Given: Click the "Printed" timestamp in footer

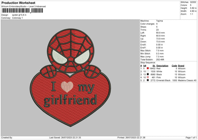Looking at the screenshot, I should pyautogui.click(x=131, y=138).
